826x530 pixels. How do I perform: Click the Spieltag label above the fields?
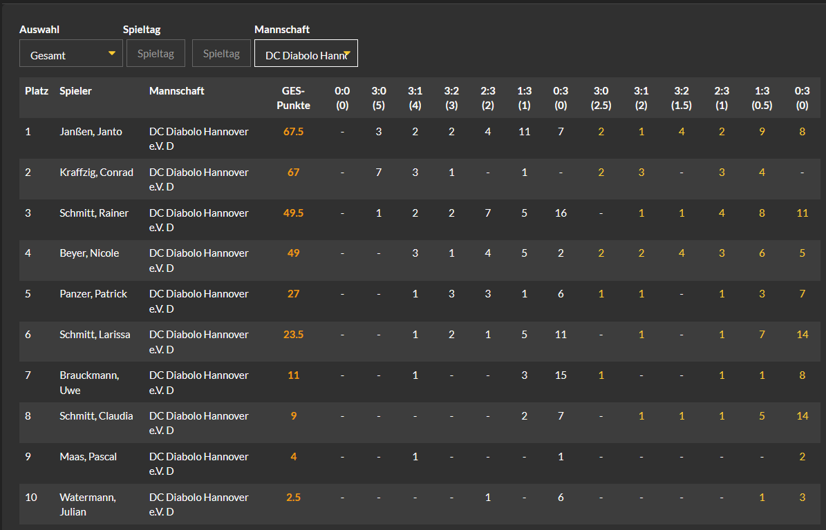pyautogui.click(x=142, y=30)
